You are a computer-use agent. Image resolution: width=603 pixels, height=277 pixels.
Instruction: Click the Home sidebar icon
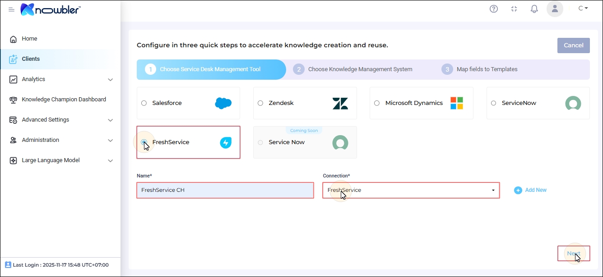point(14,39)
